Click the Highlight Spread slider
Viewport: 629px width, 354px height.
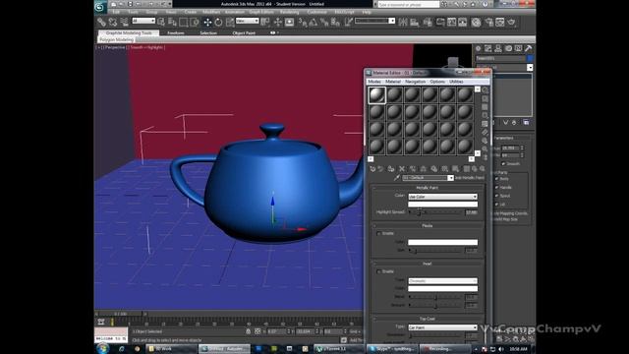tap(435, 212)
